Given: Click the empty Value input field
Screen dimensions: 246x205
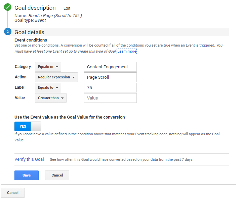Looking at the screenshot, I should click(110, 98).
